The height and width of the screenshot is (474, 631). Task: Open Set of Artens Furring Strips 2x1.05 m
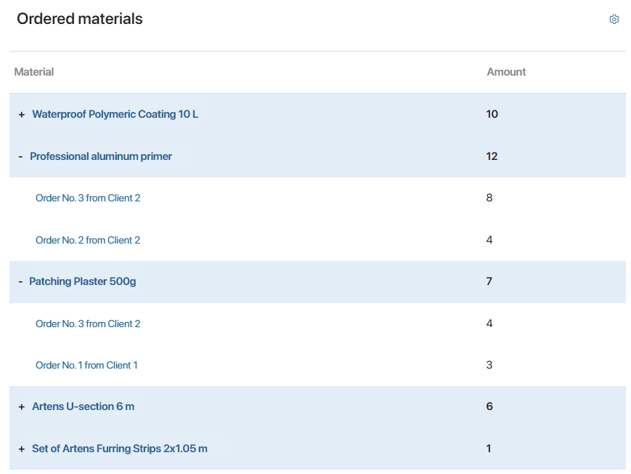point(119,449)
